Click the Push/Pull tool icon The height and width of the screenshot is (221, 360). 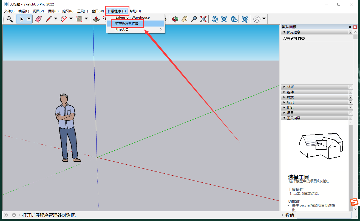pyautogui.click(x=96, y=19)
